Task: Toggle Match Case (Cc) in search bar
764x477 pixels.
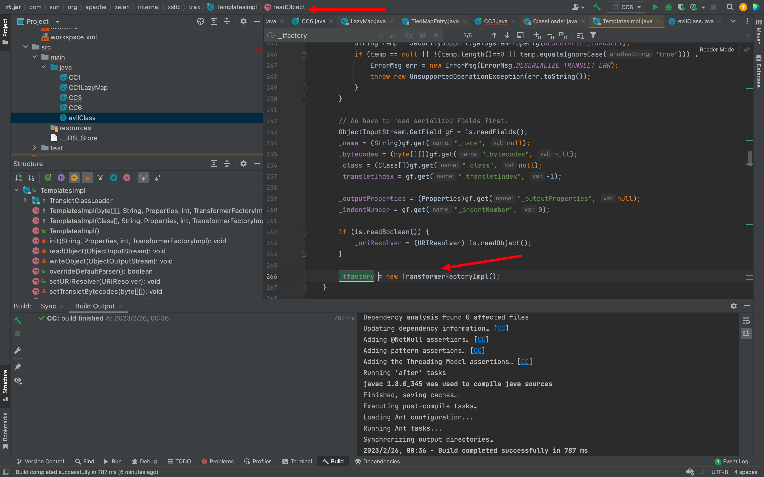Action: click(x=409, y=35)
